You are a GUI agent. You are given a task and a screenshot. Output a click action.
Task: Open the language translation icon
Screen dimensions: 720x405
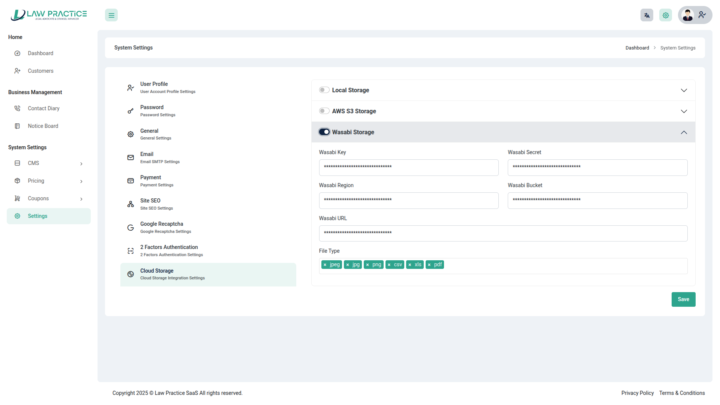[x=646, y=15]
